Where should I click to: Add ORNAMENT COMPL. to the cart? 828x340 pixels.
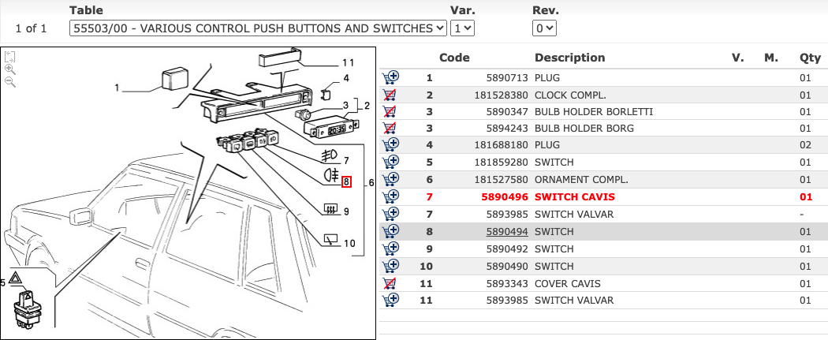[x=390, y=180]
